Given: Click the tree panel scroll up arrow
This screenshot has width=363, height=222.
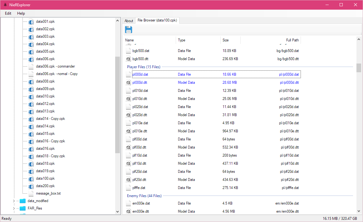Looking at the screenshot, I should coord(117,21).
